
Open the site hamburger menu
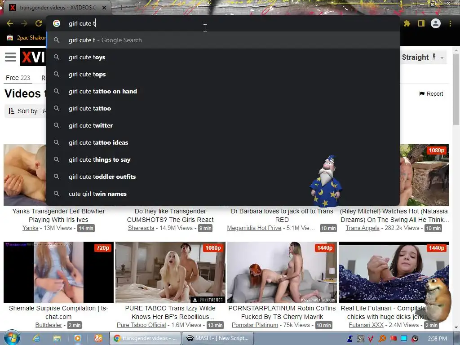(x=11, y=57)
